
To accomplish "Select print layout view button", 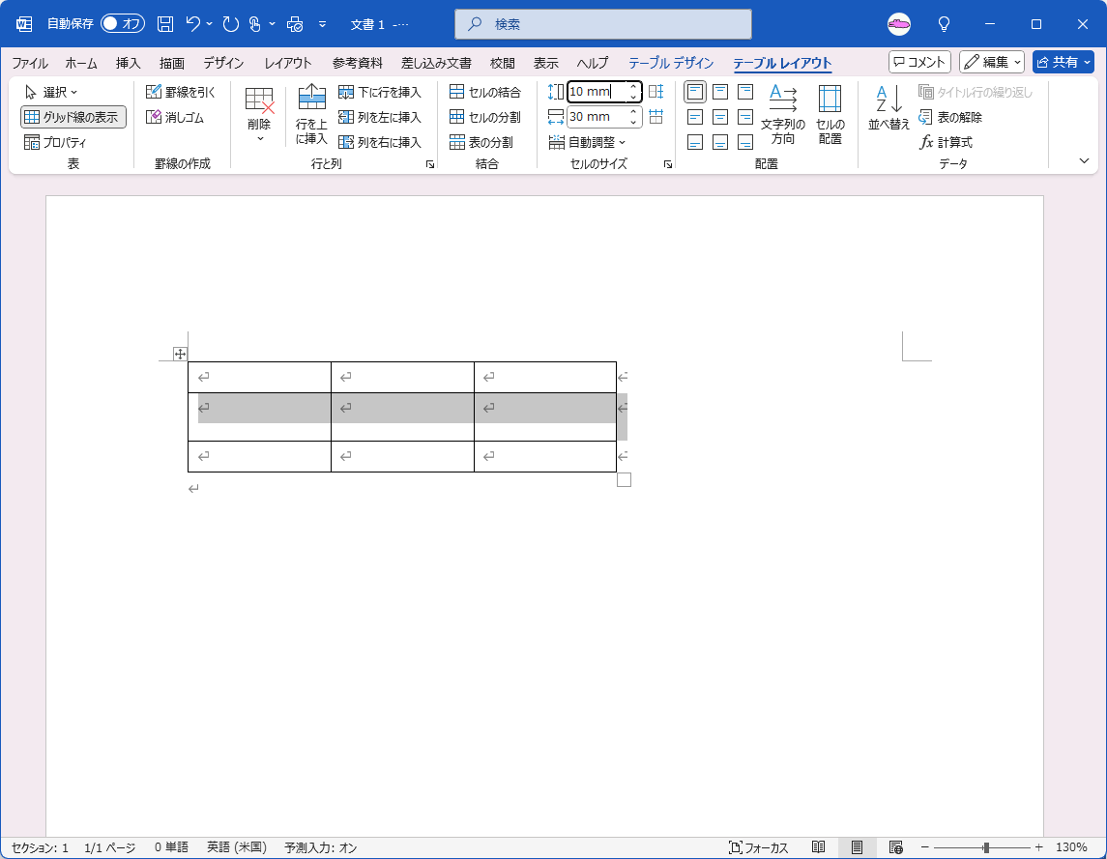I will (857, 847).
